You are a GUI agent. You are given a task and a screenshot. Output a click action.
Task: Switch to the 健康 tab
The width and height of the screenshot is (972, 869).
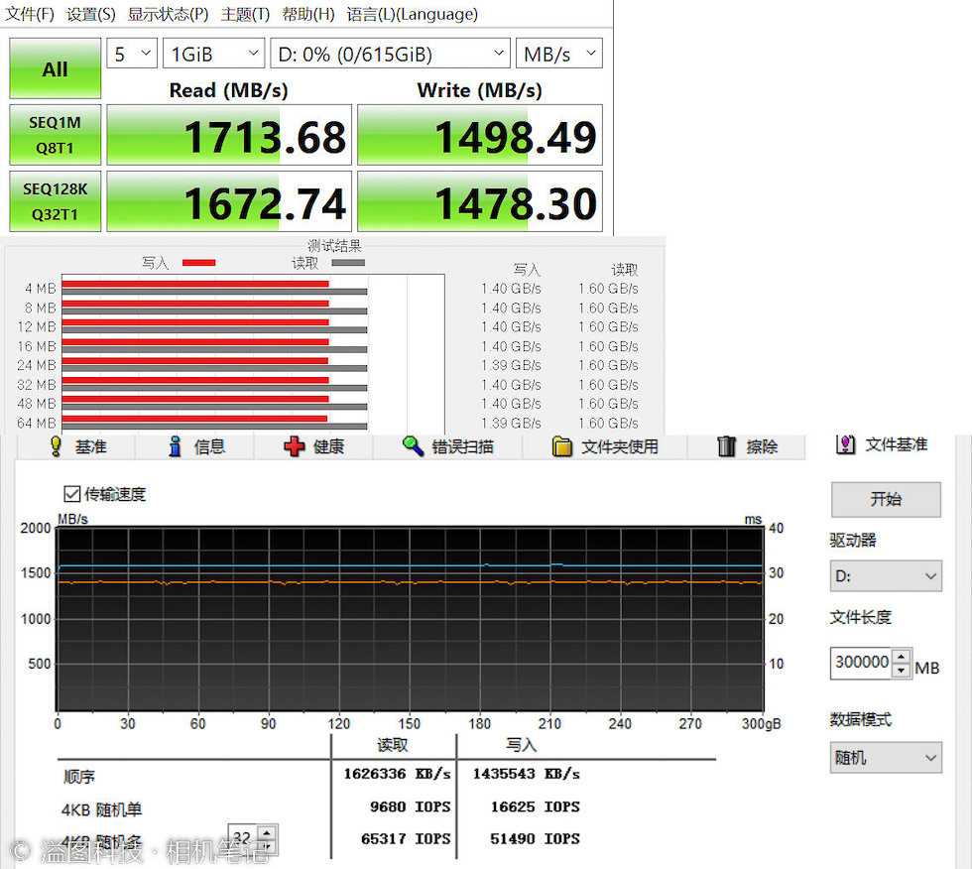pyautogui.click(x=313, y=446)
